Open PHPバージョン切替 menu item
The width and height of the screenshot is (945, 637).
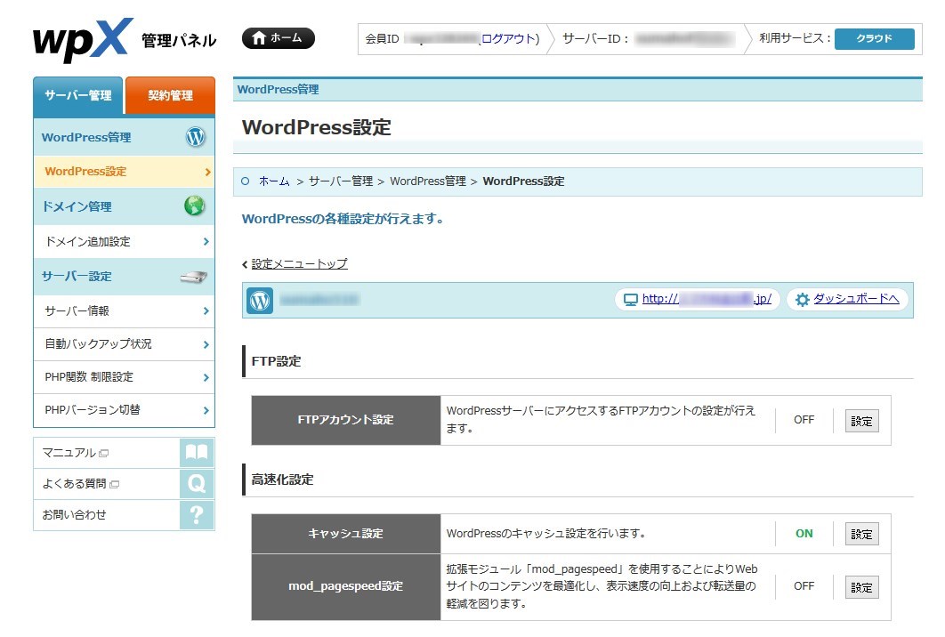point(125,410)
